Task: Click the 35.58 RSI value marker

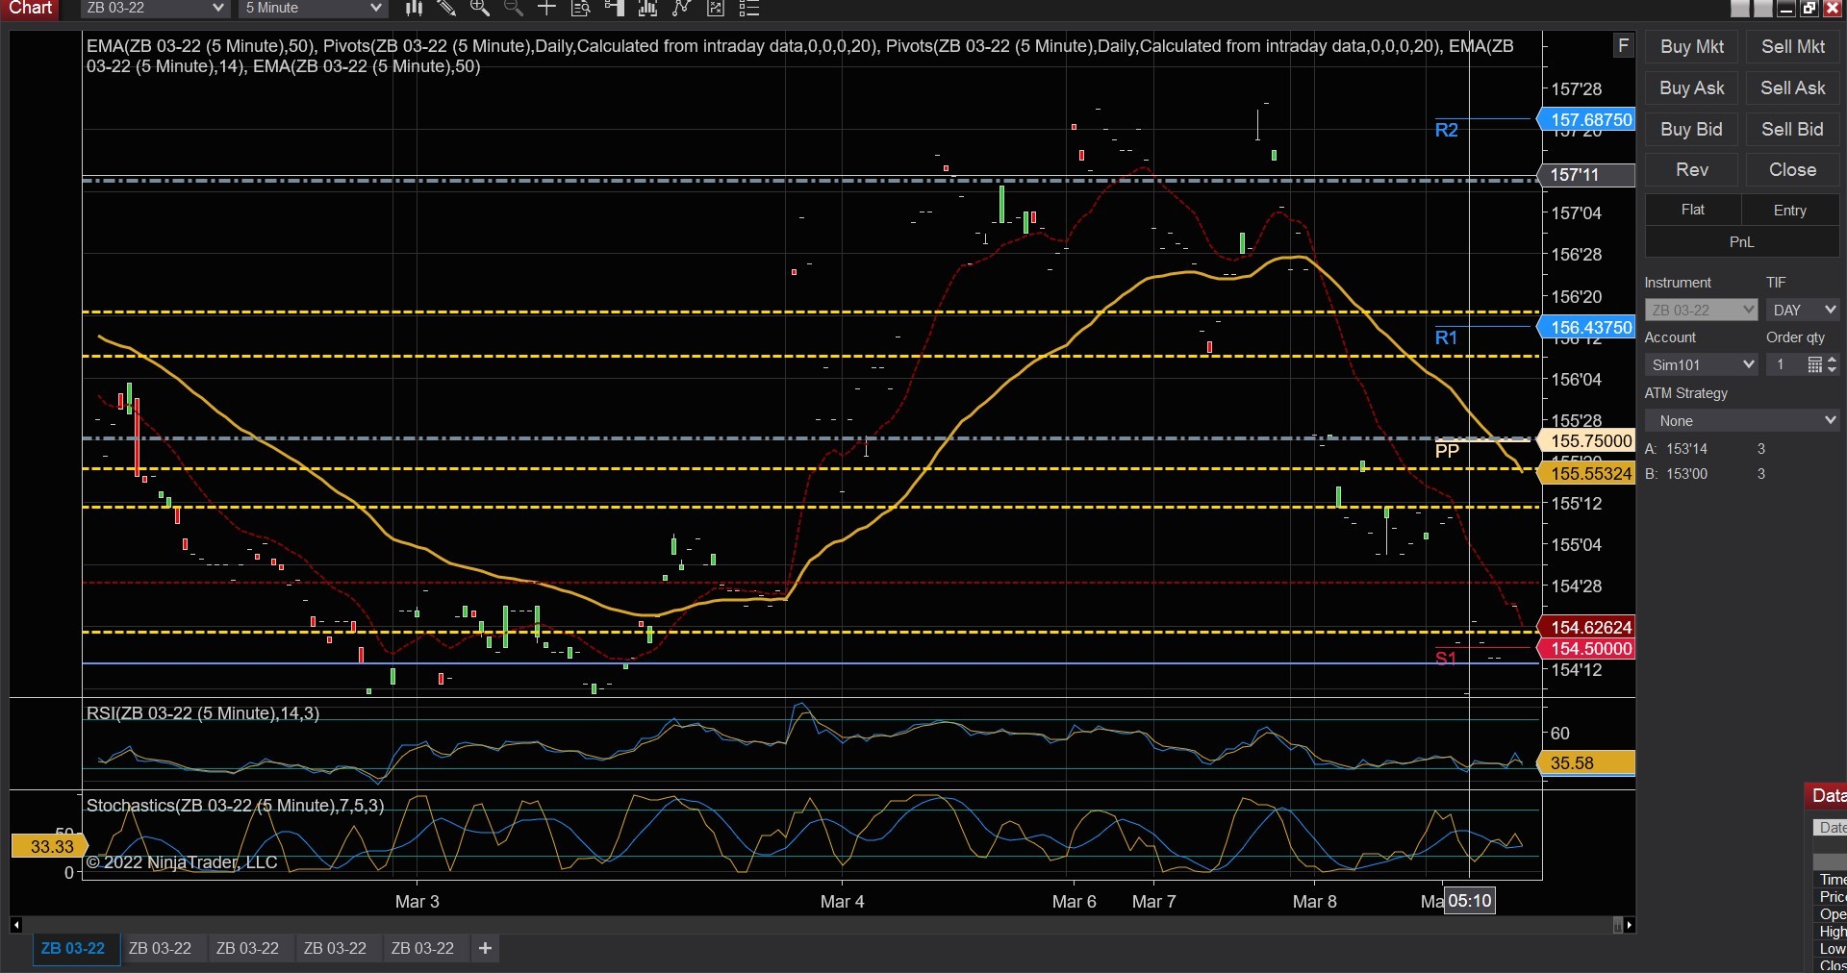Action: 1587,763
